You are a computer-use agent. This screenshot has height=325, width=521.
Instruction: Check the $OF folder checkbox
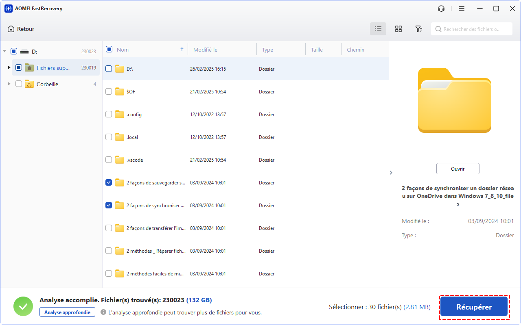click(109, 92)
